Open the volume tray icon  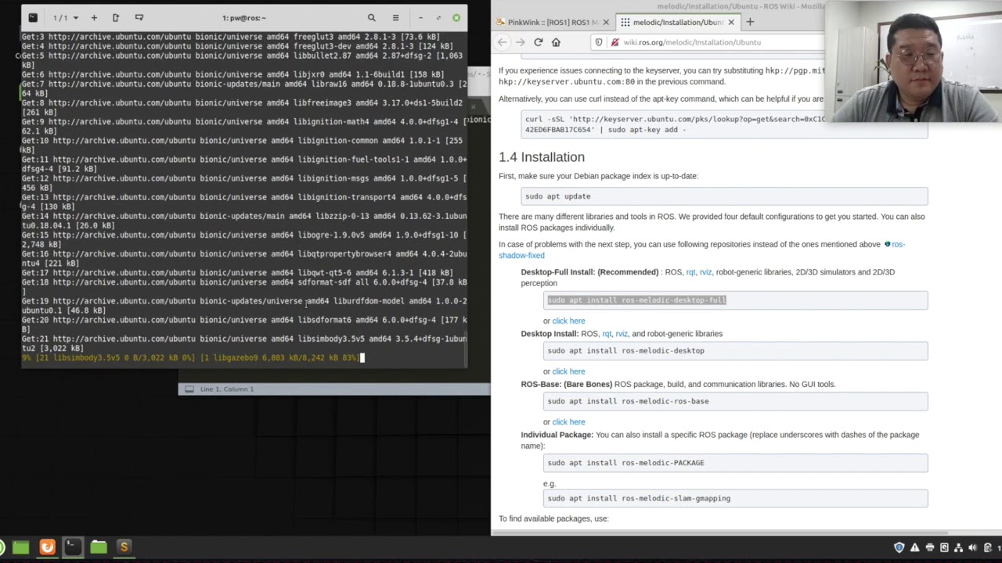(973, 547)
